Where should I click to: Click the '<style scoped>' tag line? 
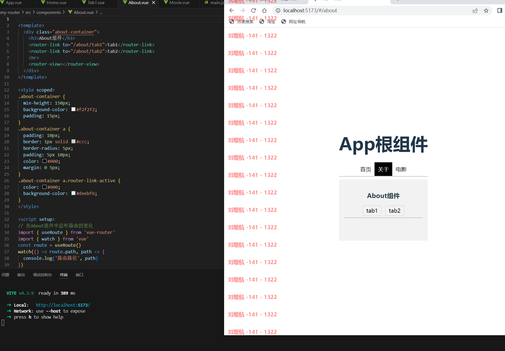(x=36, y=90)
